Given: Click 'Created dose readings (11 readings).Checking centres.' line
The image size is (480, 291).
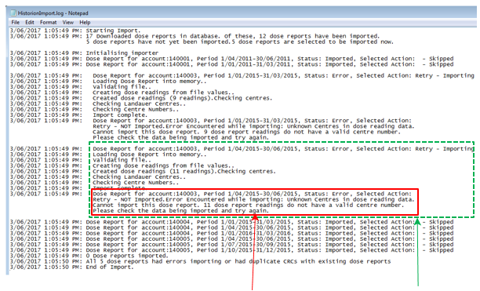Looking at the screenshot, I should [x=143, y=171].
